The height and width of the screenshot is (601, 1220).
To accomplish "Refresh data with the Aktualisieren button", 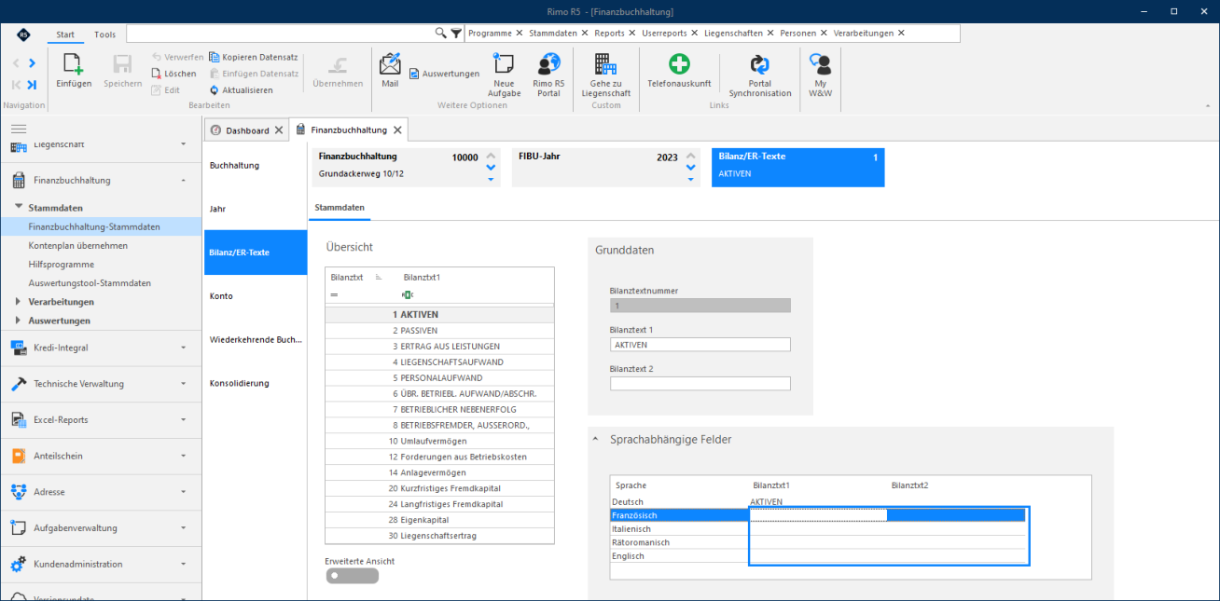I will (241, 90).
